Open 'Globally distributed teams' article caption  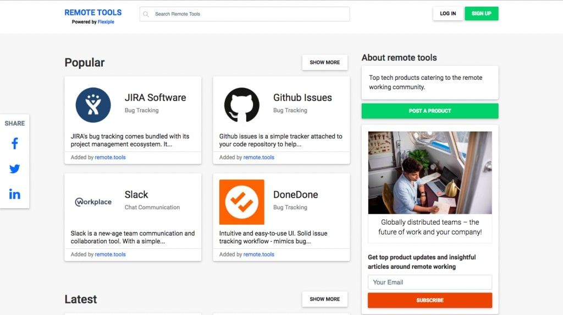point(430,227)
